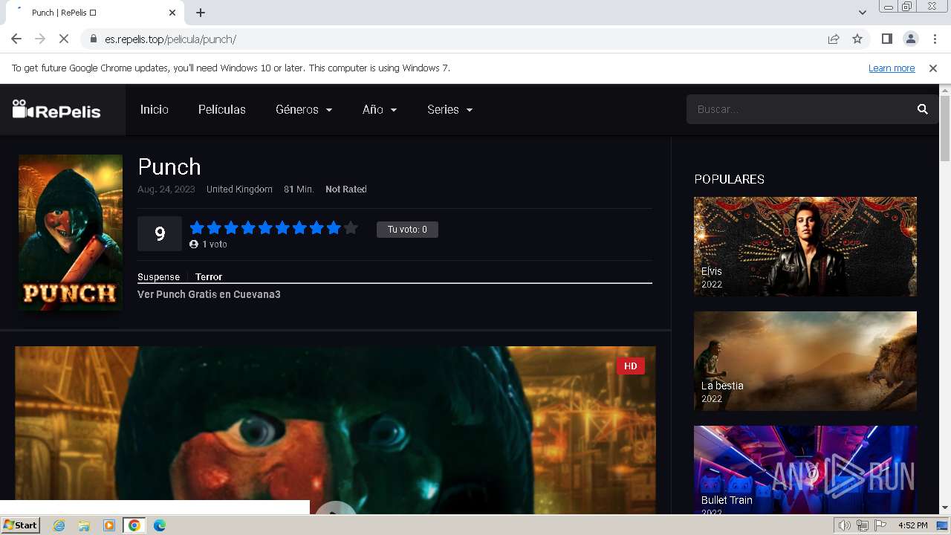Rate the movie nine stars

coord(334,228)
